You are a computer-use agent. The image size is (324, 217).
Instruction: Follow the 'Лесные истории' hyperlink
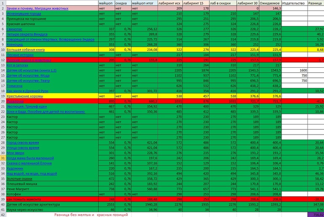coord(20,55)
